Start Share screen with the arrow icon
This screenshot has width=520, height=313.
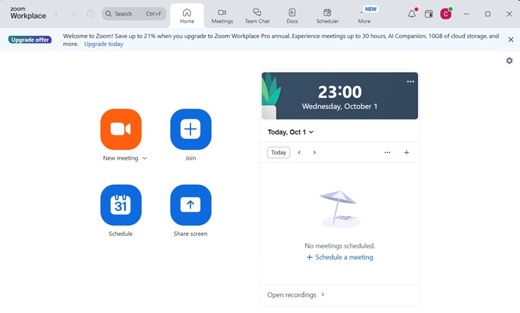pyautogui.click(x=190, y=205)
